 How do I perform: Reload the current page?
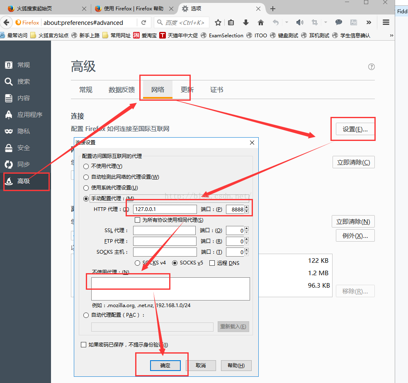point(143,23)
